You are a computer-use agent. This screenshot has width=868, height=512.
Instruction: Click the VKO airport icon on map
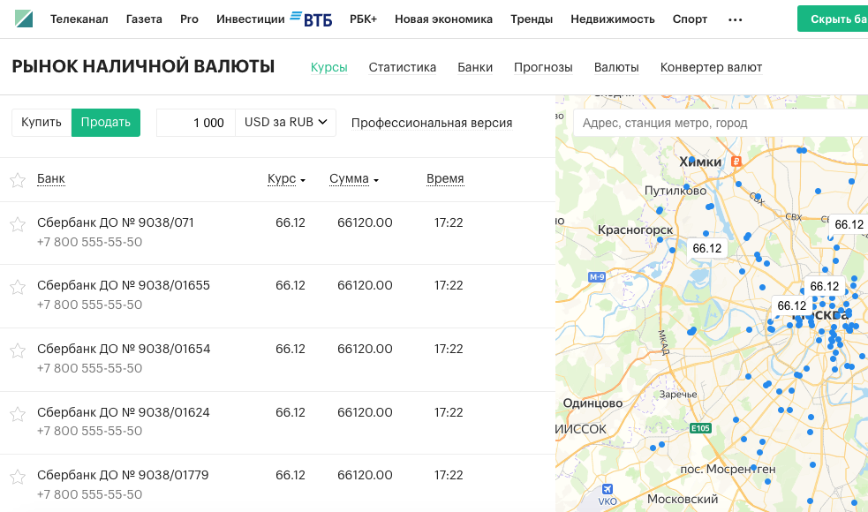tap(608, 489)
